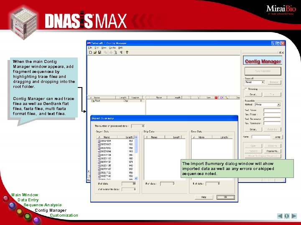Click the info button between slide arrows
Viewport: 301px width, 225px height.
click(287, 216)
